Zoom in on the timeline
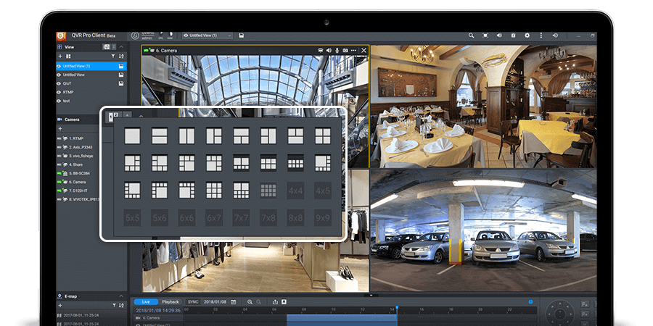Image resolution: width=653 pixels, height=326 pixels. [x=250, y=301]
